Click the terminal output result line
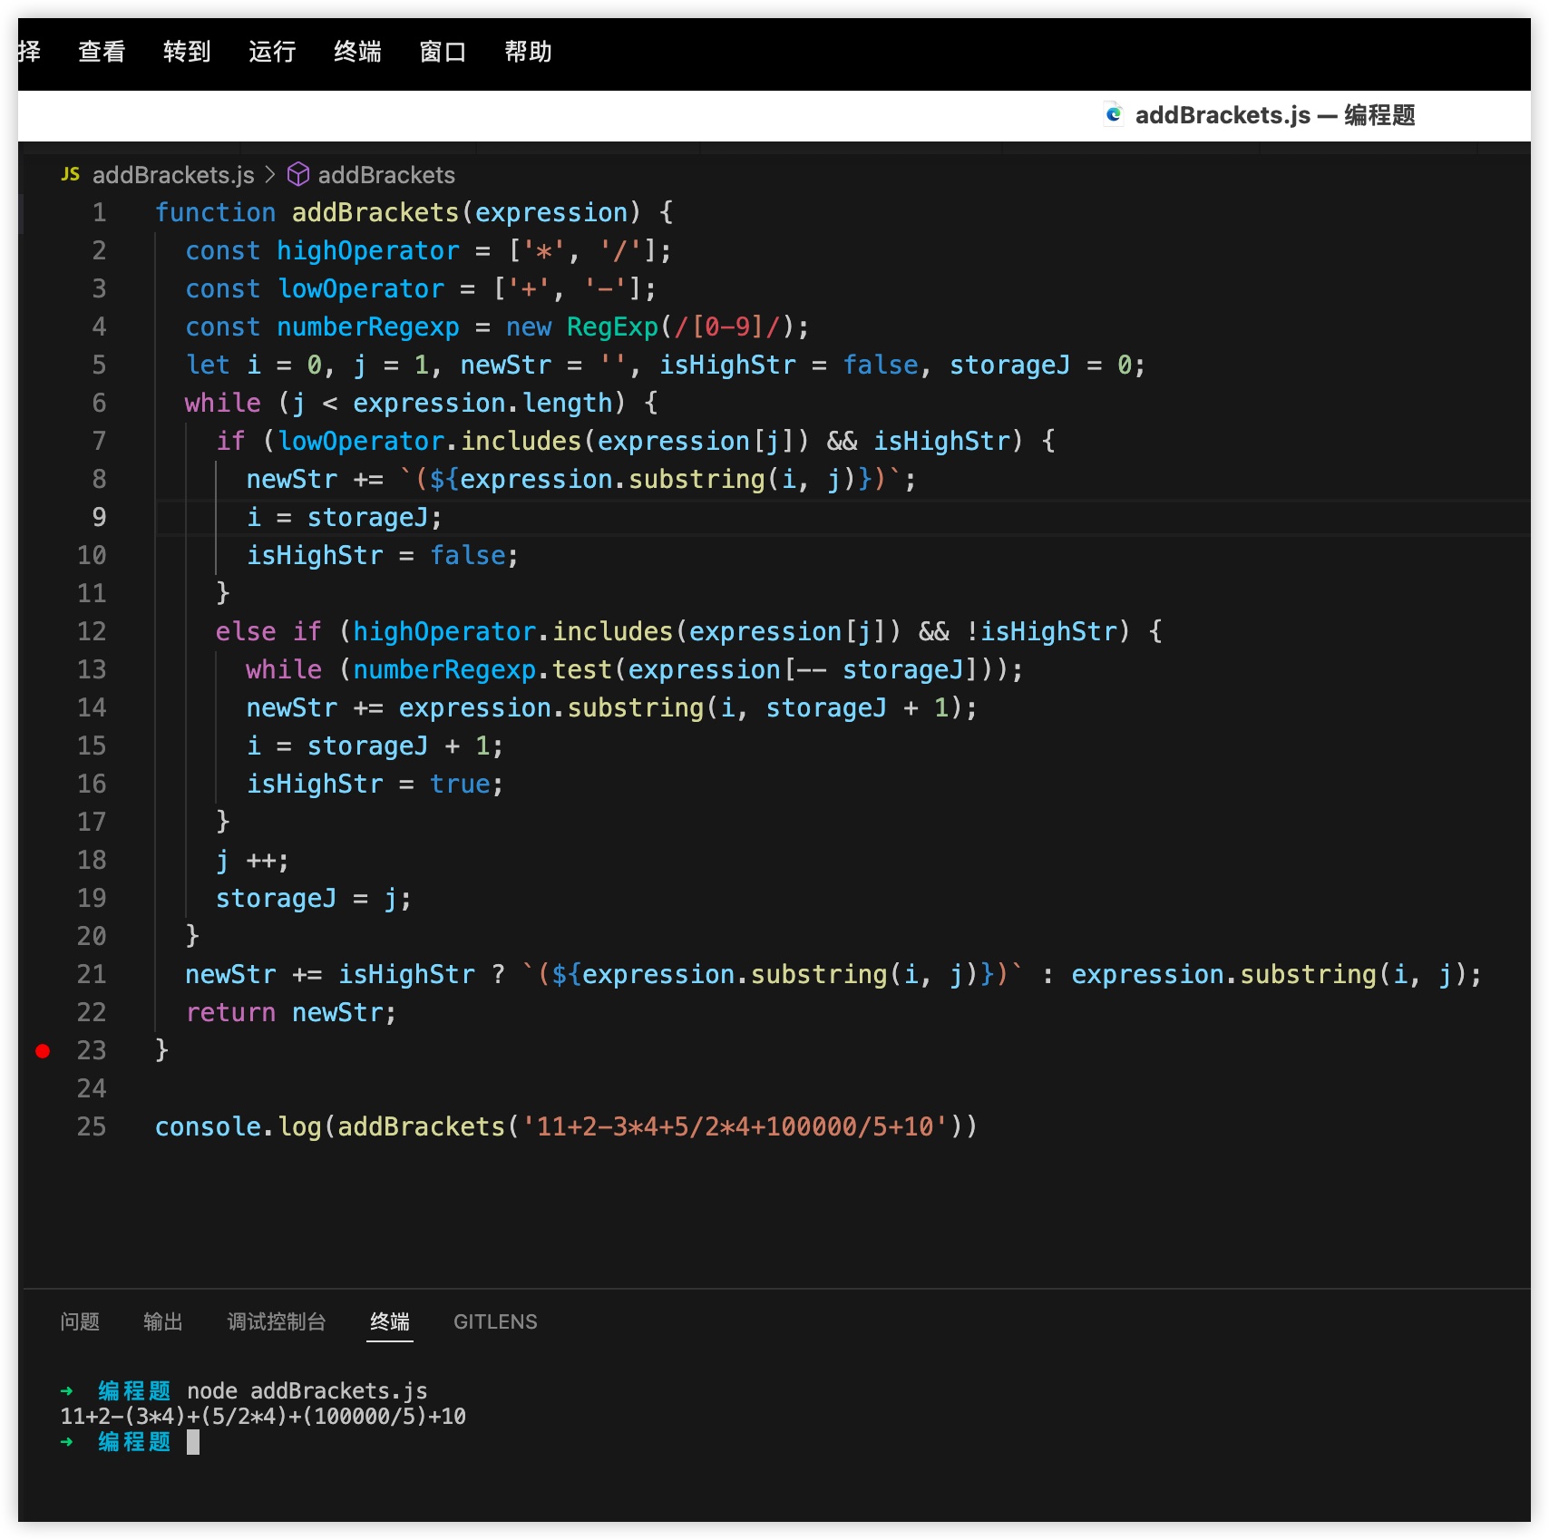Image resolution: width=1549 pixels, height=1540 pixels. tap(263, 1416)
